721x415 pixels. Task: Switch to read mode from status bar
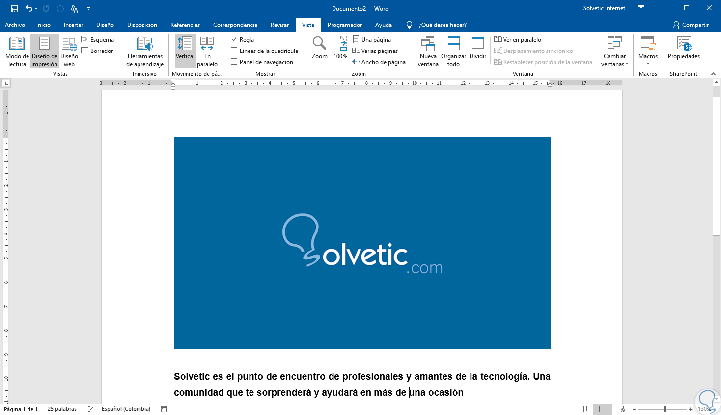tap(583, 409)
